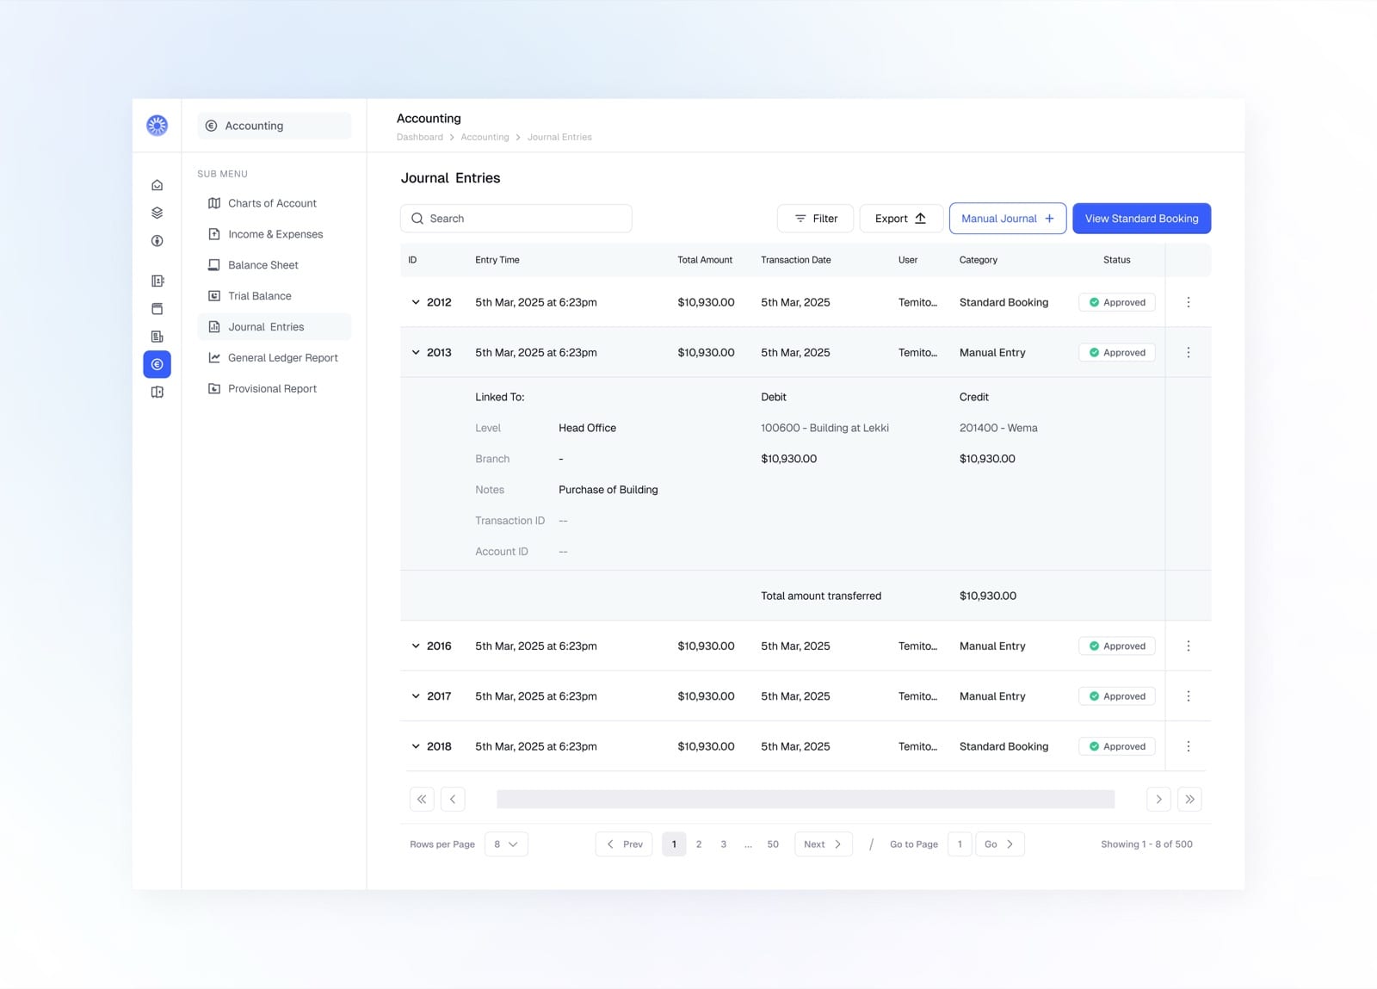Click the Manual Journal button
The image size is (1377, 989).
click(1008, 219)
